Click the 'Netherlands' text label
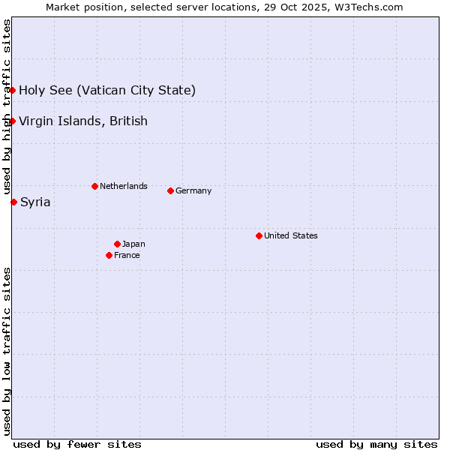Screen dimensions: 450x450 pos(123,186)
